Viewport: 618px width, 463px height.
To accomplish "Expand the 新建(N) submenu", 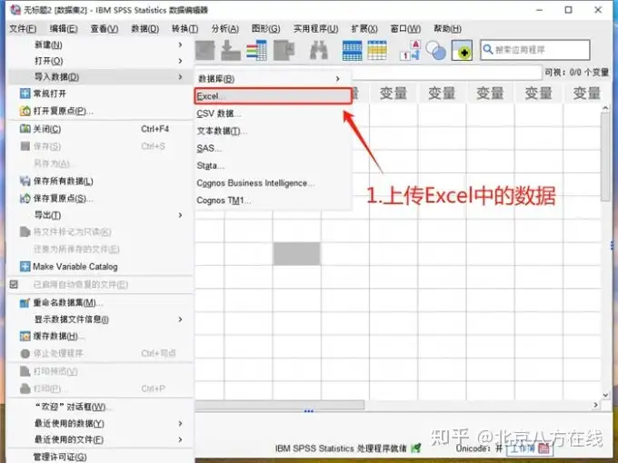I will click(180, 44).
